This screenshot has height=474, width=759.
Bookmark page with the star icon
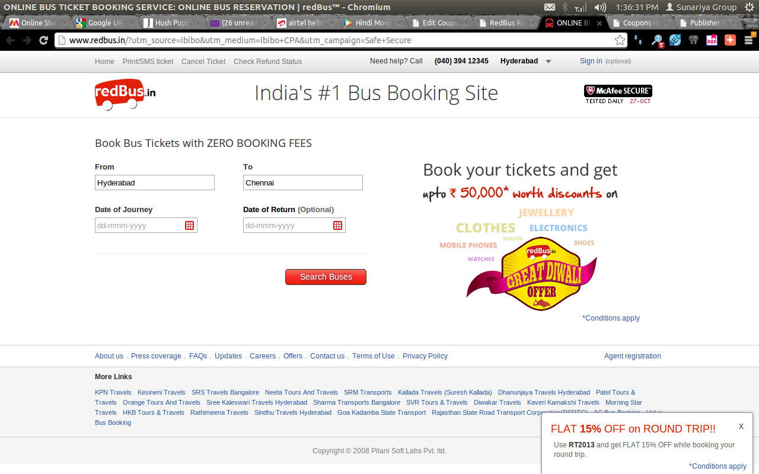click(x=620, y=40)
